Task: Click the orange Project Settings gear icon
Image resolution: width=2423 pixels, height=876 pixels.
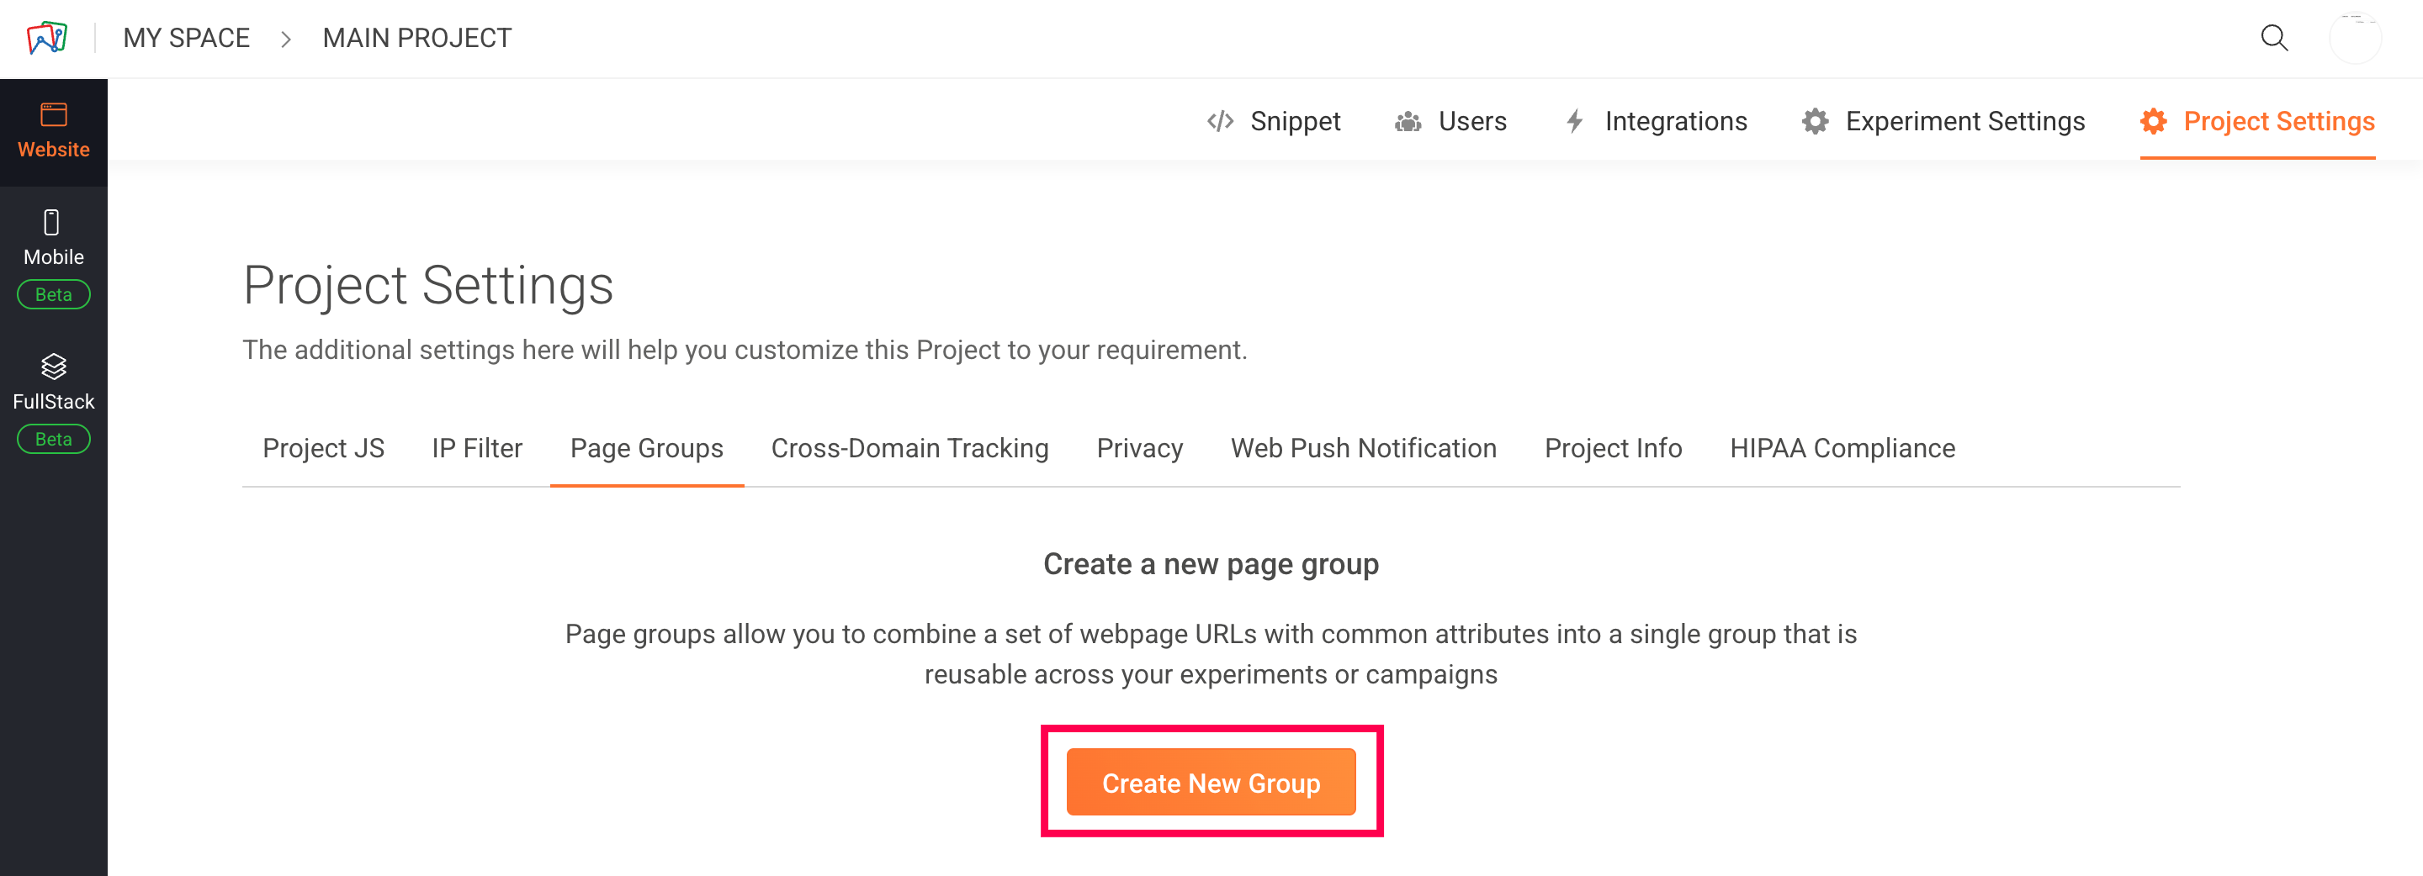Action: 2153,121
